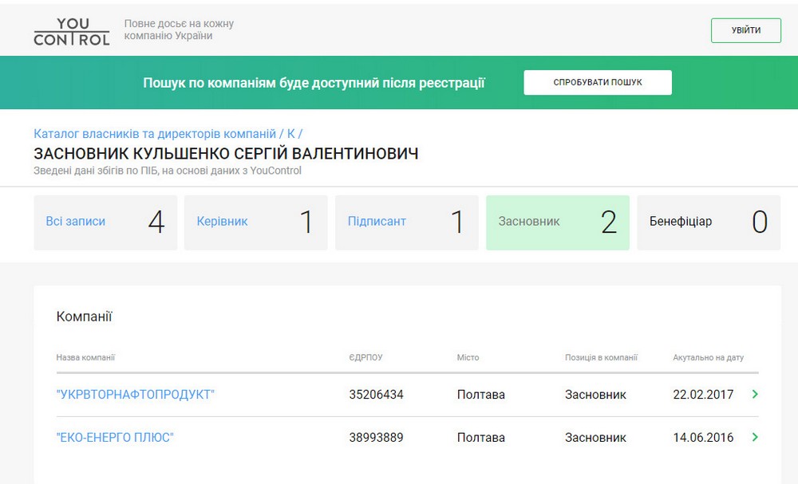Image resolution: width=798 pixels, height=484 pixels.
Task: Click Полтава in УКРВТОРНАФТОПРОДУКТ row
Action: (481, 395)
